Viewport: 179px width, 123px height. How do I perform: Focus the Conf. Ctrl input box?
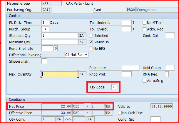coord(170,35)
